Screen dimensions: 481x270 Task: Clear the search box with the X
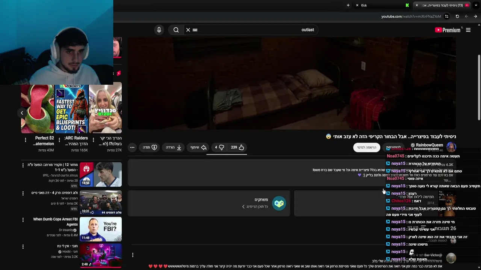[188, 30]
